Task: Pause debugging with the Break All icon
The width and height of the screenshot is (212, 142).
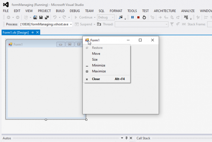Action: (132, 17)
